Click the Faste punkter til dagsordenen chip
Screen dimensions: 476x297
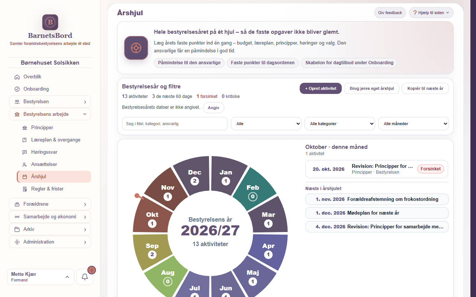point(263,63)
